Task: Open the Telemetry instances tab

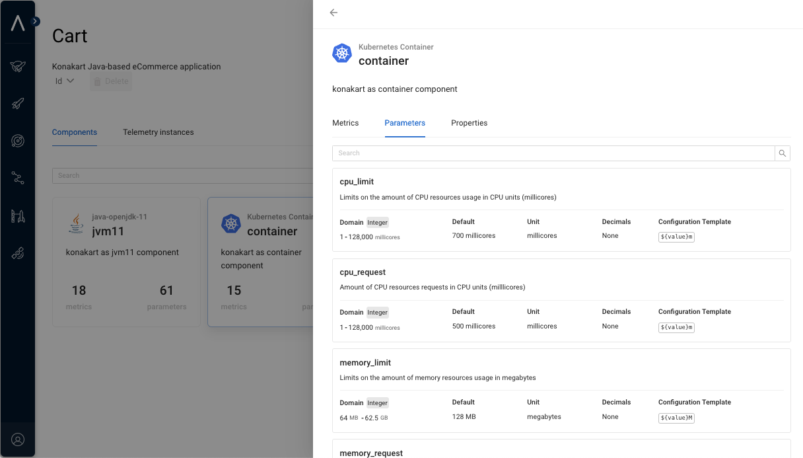Action: point(158,132)
